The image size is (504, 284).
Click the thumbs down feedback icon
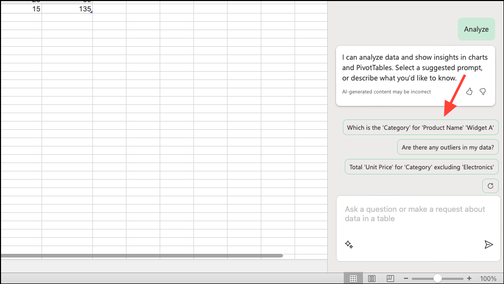point(483,91)
